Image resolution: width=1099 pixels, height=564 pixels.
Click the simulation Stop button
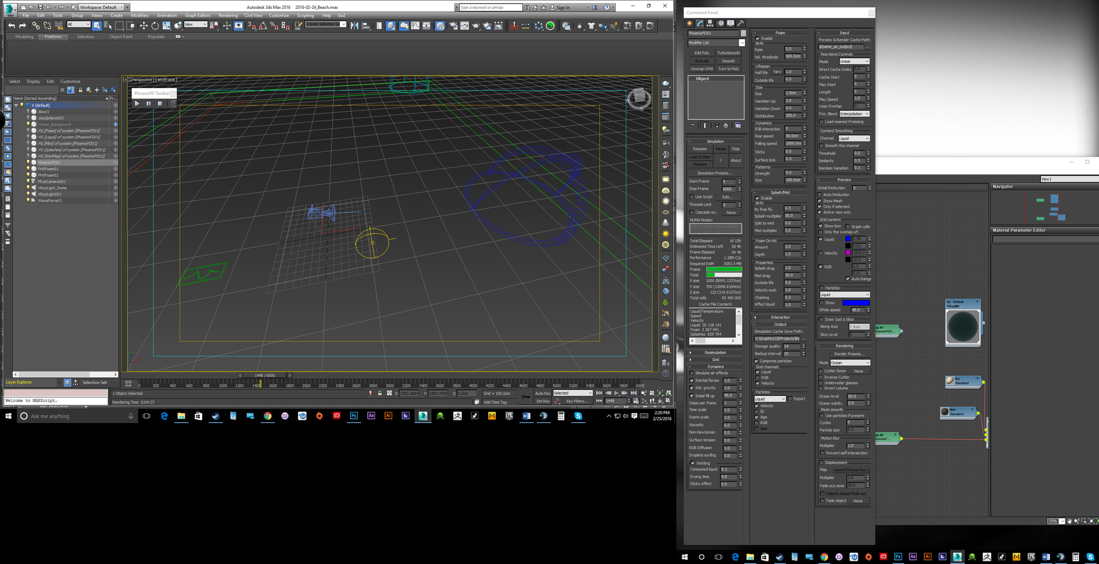pos(735,149)
